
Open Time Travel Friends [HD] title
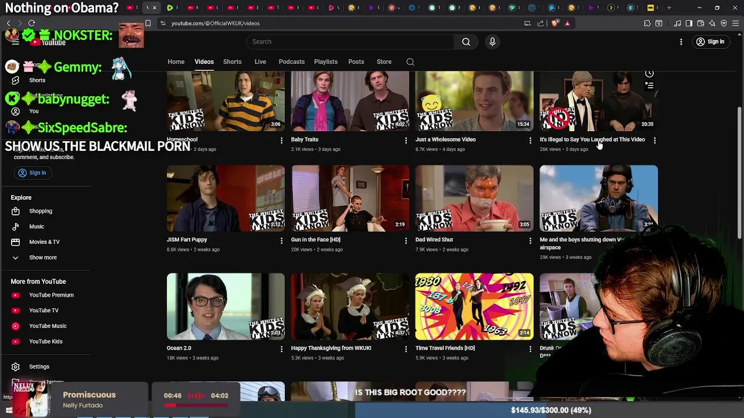445,348
